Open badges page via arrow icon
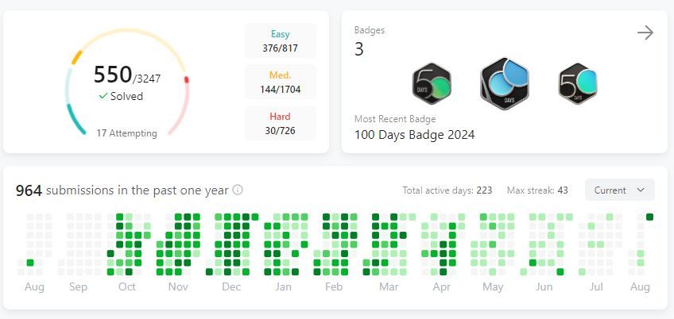The width and height of the screenshot is (674, 319). click(x=645, y=33)
